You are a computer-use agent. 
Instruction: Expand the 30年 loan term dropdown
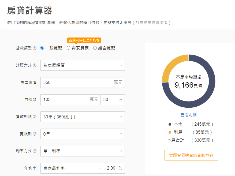[x=83, y=117]
